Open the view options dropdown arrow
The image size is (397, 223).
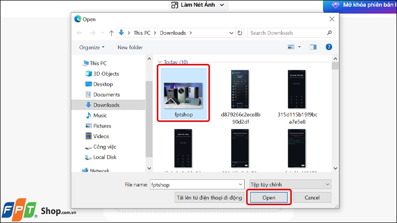click(x=299, y=47)
